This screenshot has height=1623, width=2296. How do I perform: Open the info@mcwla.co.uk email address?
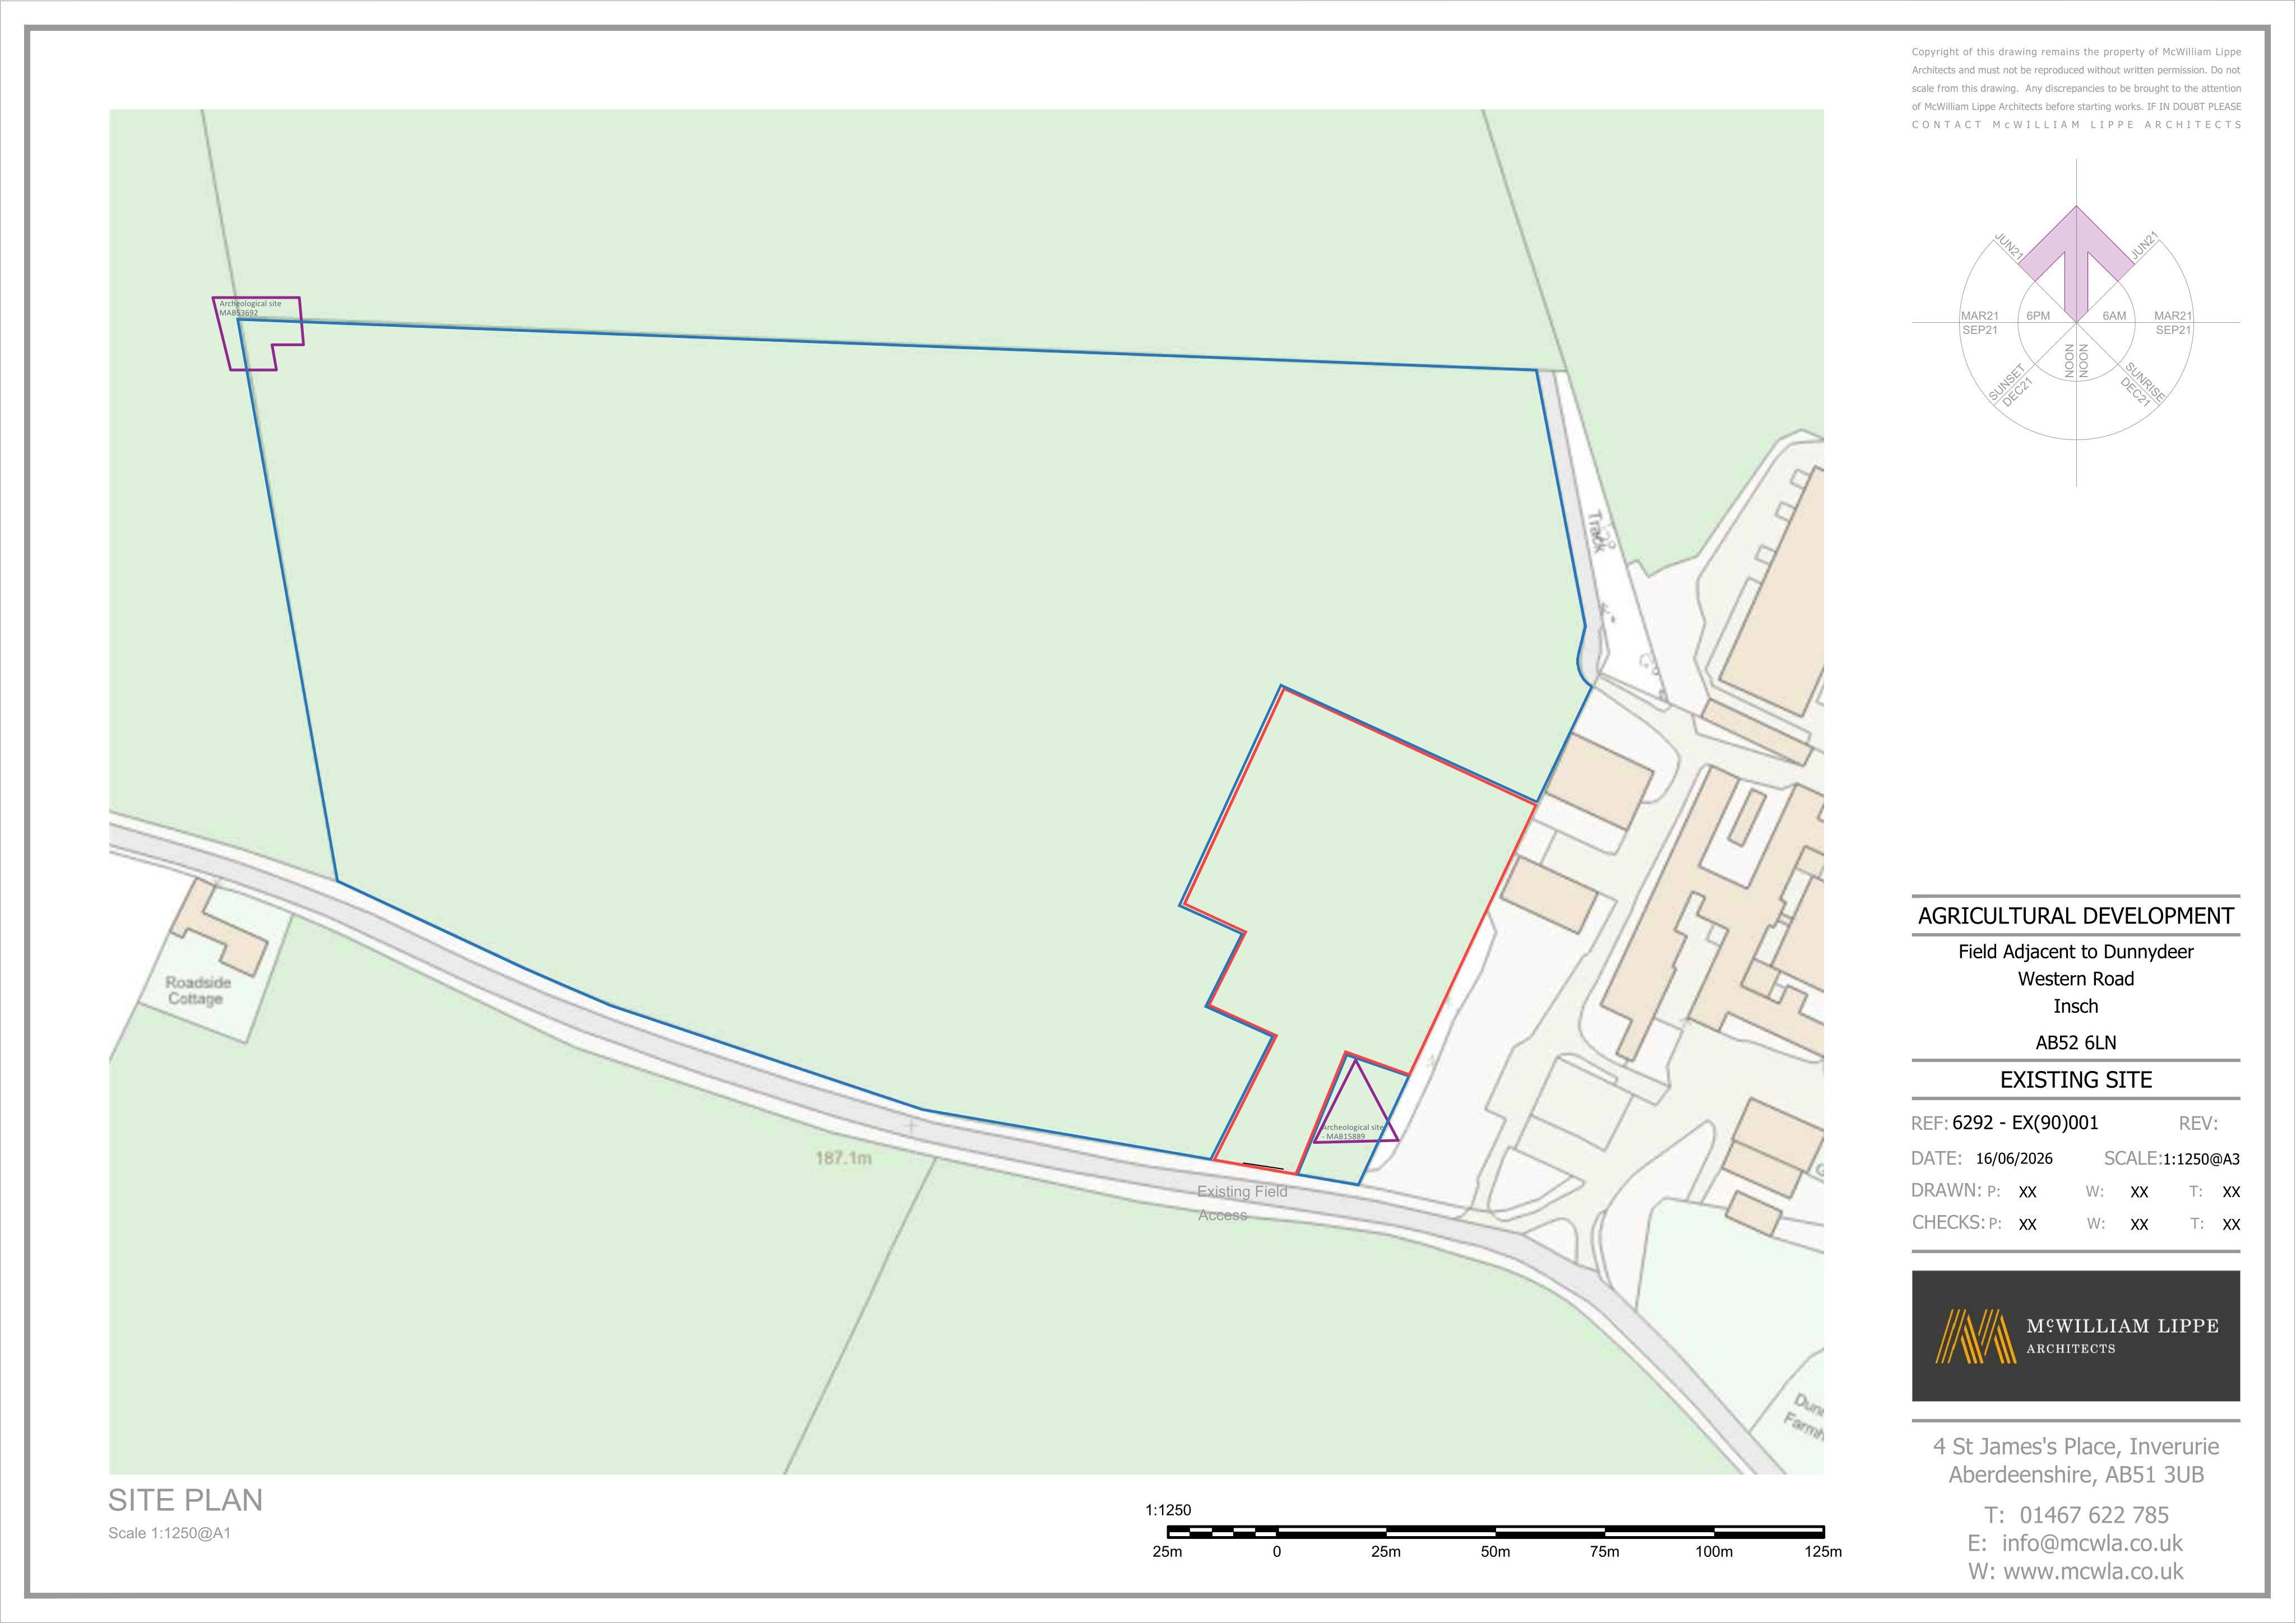pos(2092,1543)
